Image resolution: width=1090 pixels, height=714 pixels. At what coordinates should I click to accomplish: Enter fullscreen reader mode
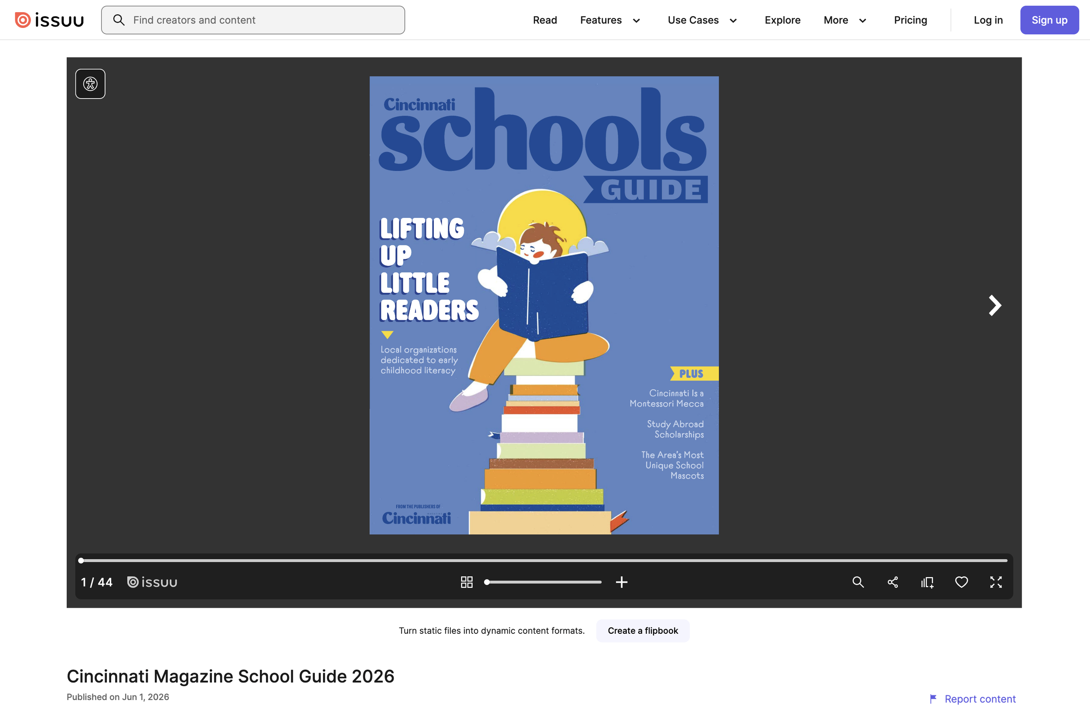[x=996, y=582]
